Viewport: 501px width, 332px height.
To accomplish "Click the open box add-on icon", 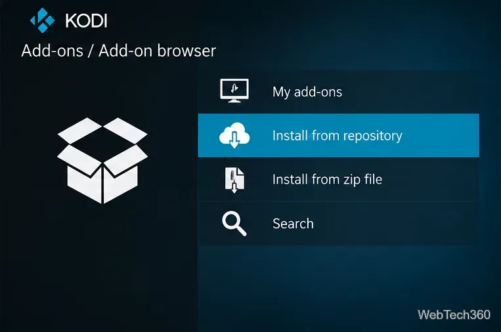I will pos(102,160).
